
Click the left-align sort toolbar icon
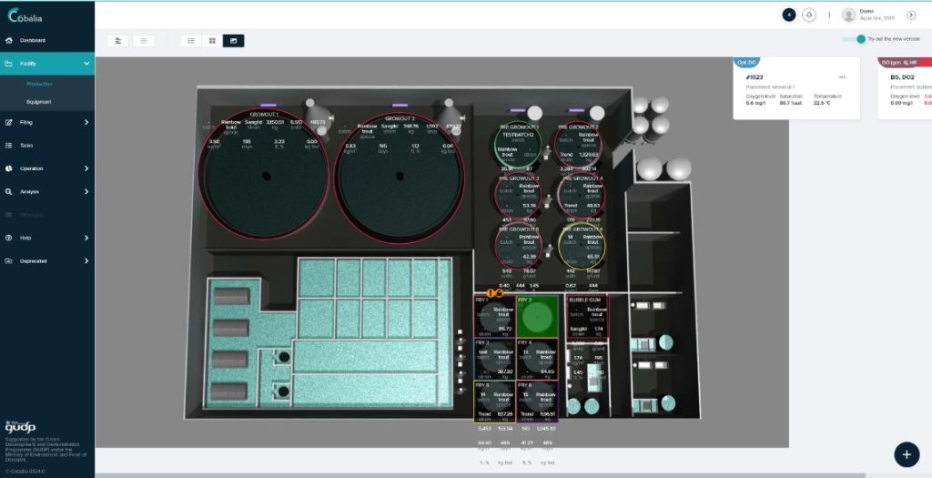coord(117,40)
